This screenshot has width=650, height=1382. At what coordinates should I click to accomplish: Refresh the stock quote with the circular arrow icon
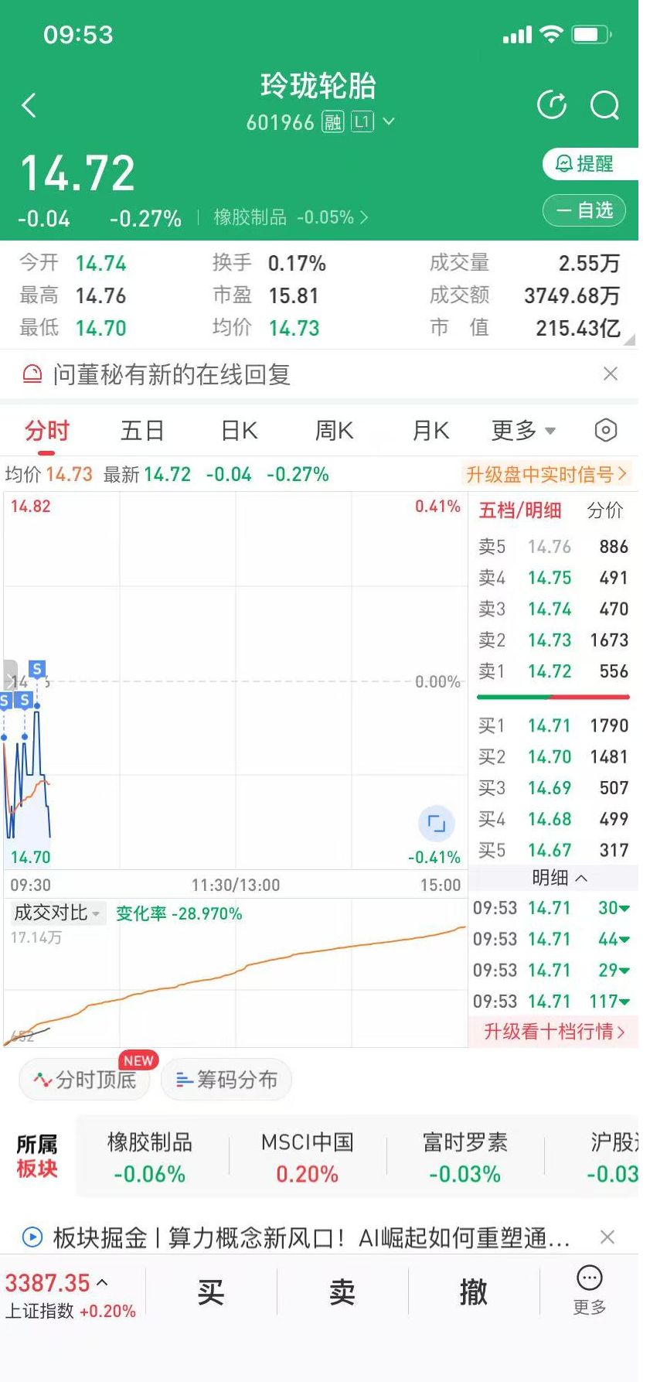552,105
